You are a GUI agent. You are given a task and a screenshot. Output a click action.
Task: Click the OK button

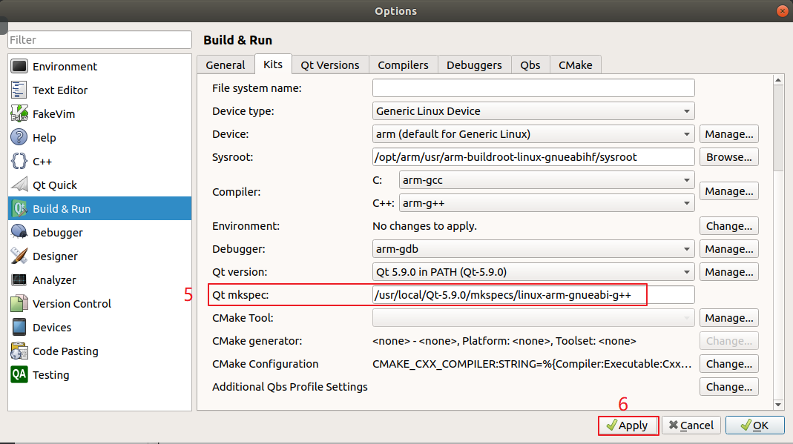pos(754,425)
